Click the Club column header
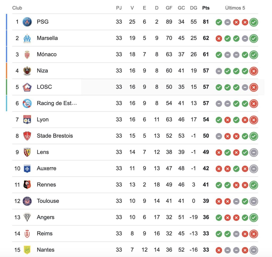 point(17,8)
